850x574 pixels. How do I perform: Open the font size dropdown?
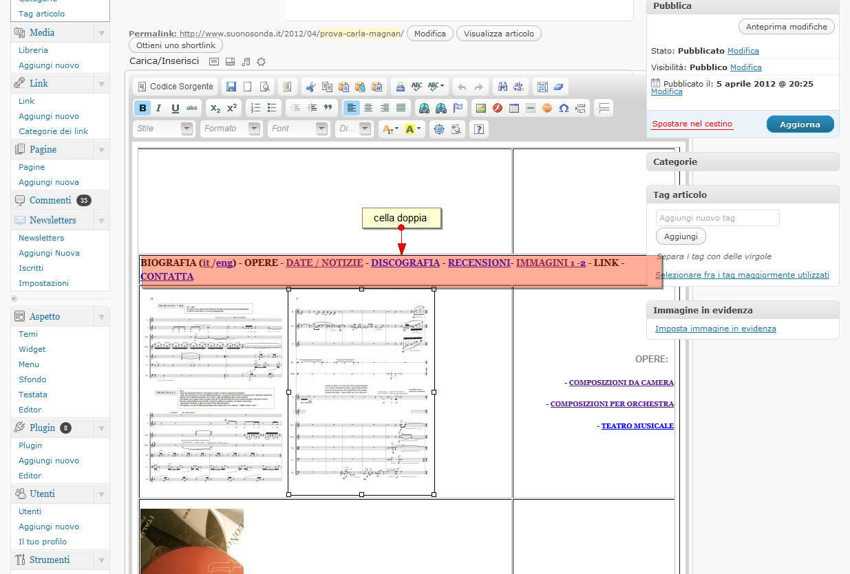[354, 129]
